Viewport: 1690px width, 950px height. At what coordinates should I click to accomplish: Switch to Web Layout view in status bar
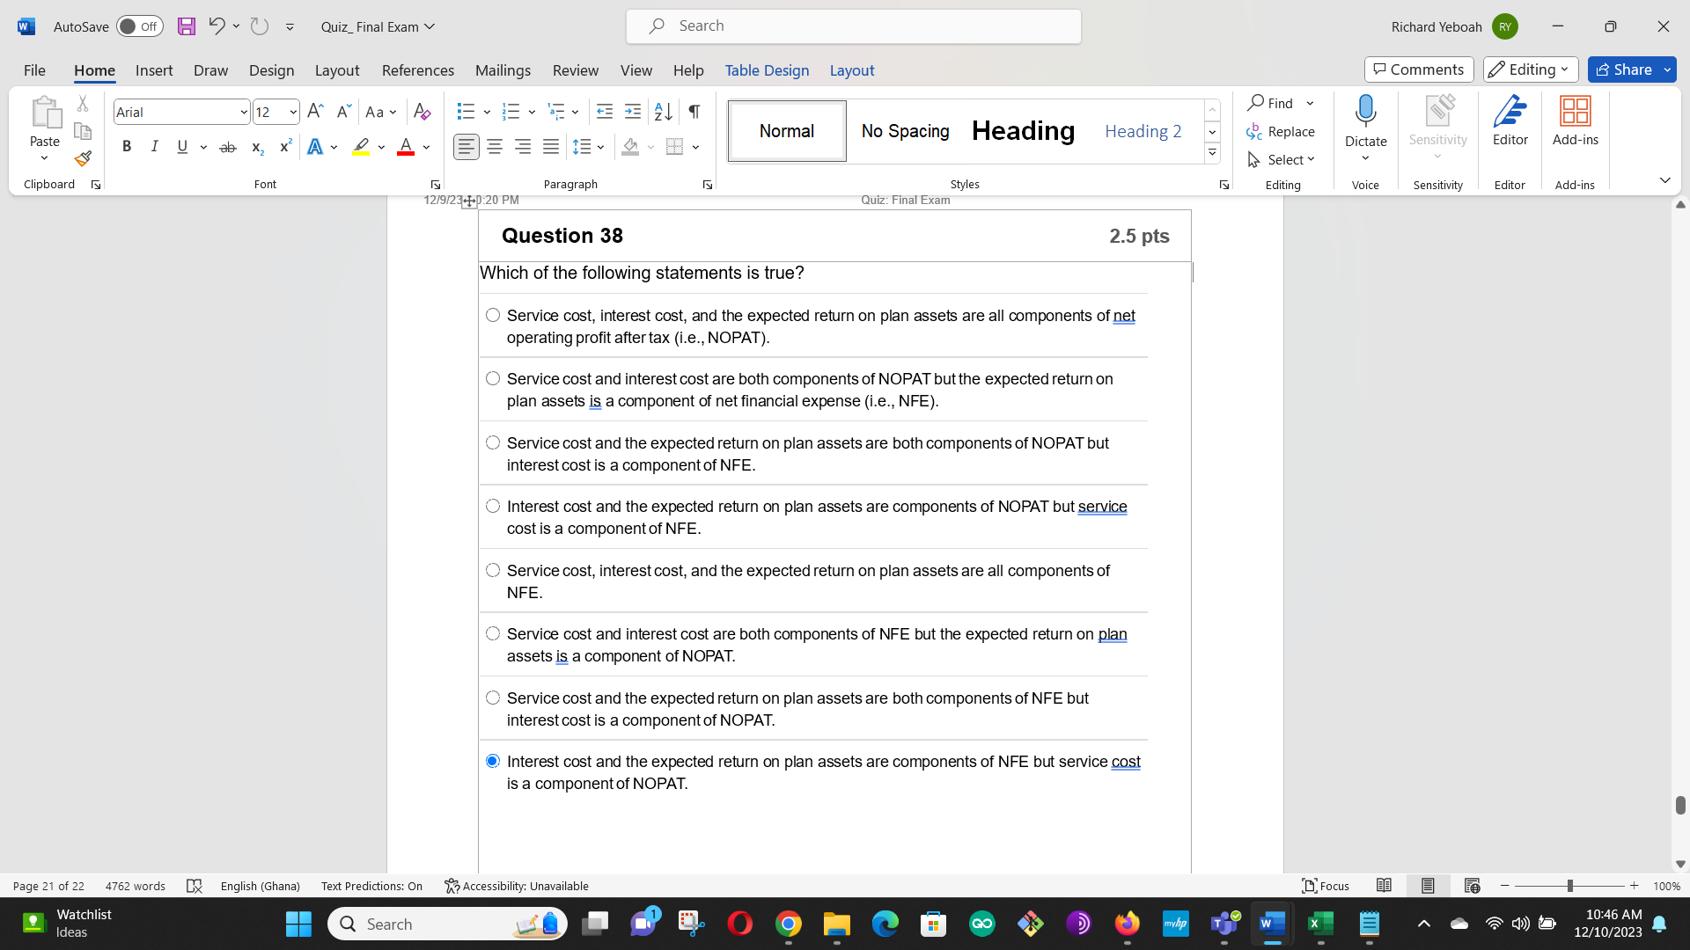(x=1473, y=886)
